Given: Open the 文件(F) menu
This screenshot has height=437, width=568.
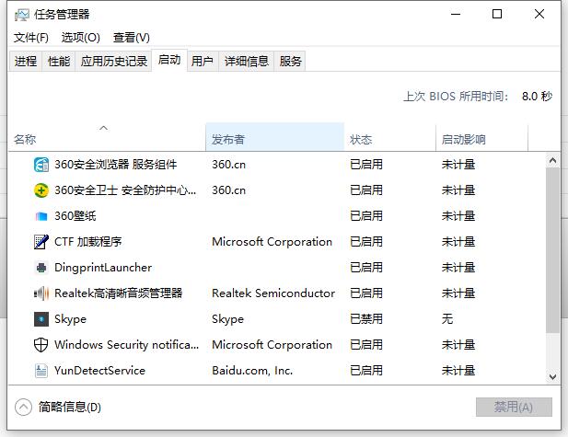Looking at the screenshot, I should [31, 38].
